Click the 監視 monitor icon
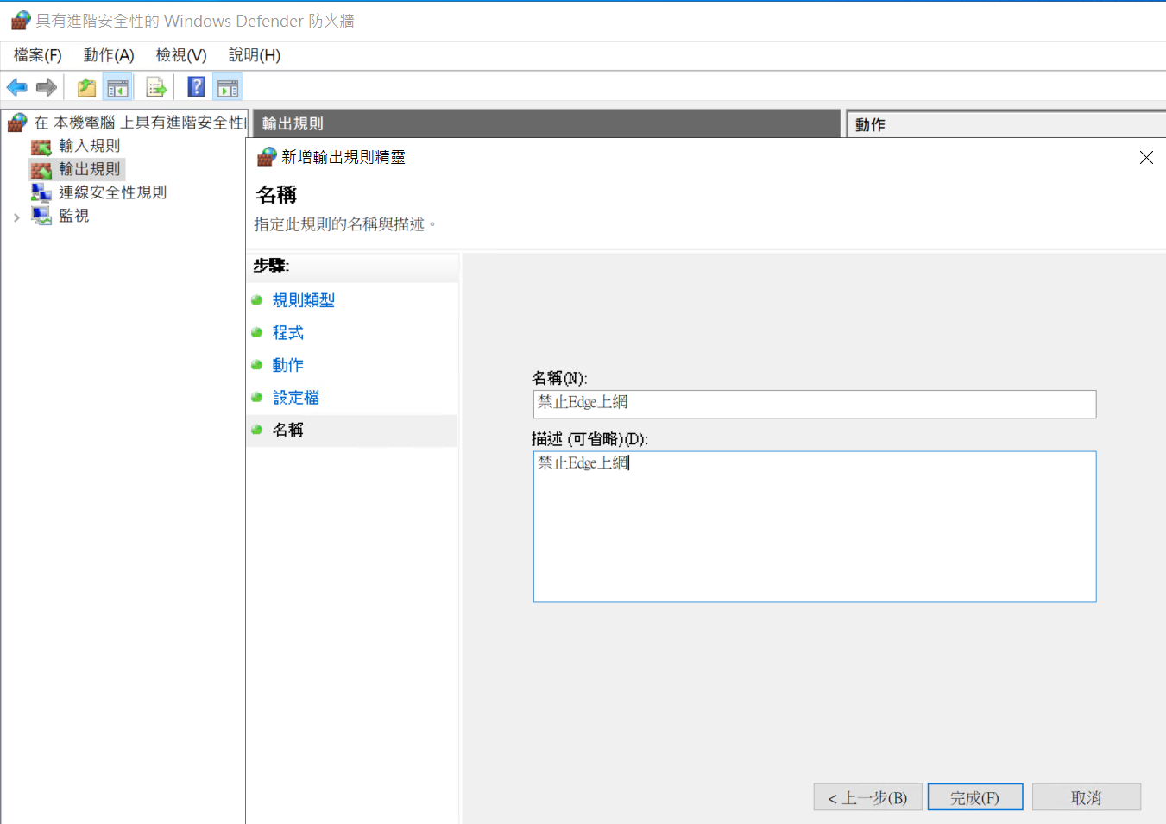This screenshot has height=824, width=1166. point(41,216)
